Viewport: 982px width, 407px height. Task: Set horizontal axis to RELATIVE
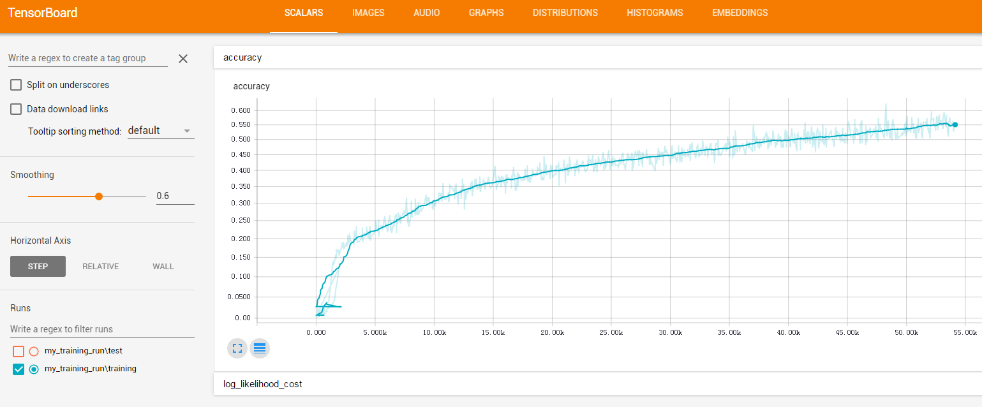(x=101, y=267)
